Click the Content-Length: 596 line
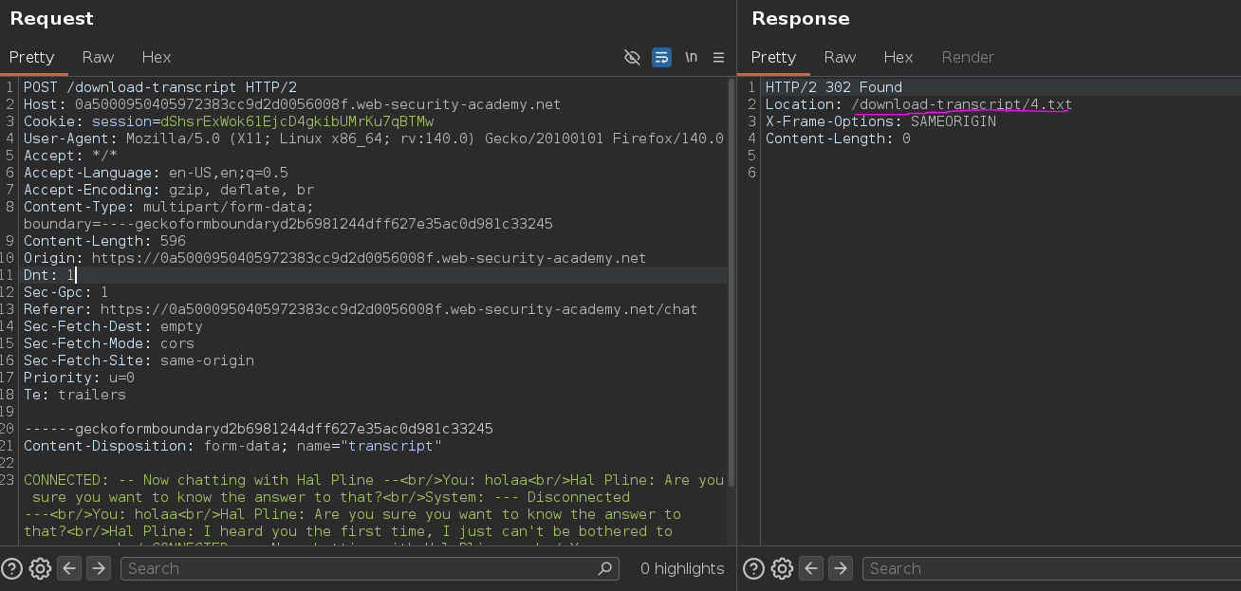The width and height of the screenshot is (1241, 591). [104, 241]
